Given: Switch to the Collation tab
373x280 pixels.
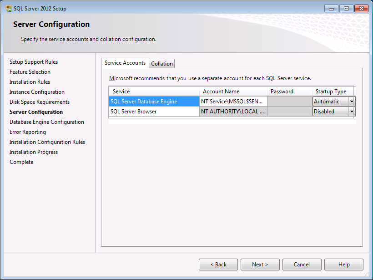Looking at the screenshot, I should pyautogui.click(x=161, y=63).
